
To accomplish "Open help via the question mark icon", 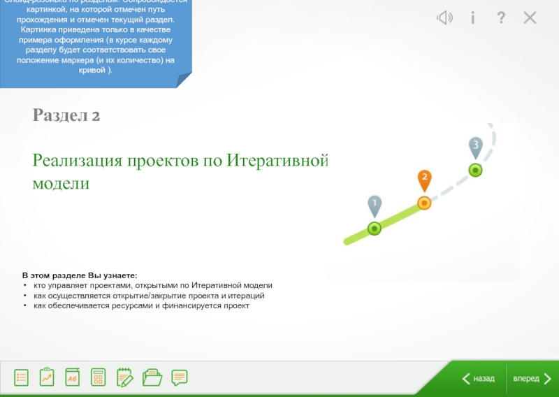I will pos(501,18).
